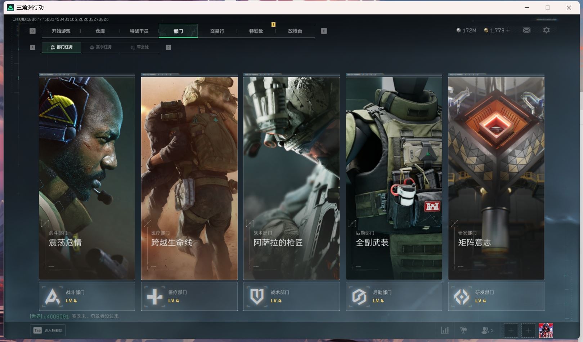Screen dimensions: 583x342
Task: Open the 交易行 tab
Action: click(x=217, y=31)
